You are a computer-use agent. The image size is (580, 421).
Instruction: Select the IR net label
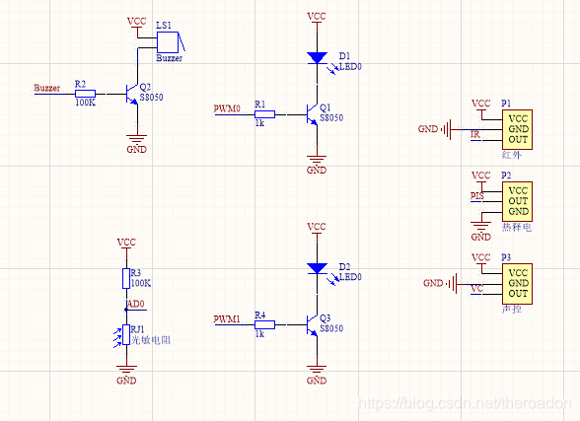tap(475, 134)
